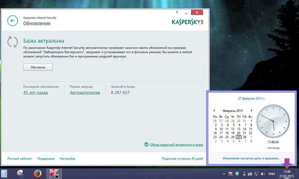Click 'Подписка: осталось 45 дней' link
The image size is (299, 179).
click(182, 159)
